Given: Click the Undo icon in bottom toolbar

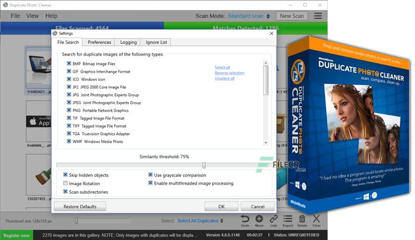Looking at the screenshot, I should pyautogui.click(x=245, y=219).
